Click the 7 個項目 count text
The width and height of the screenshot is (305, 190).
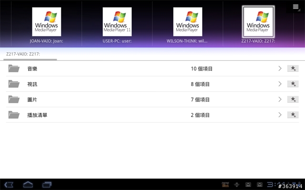[200, 100]
